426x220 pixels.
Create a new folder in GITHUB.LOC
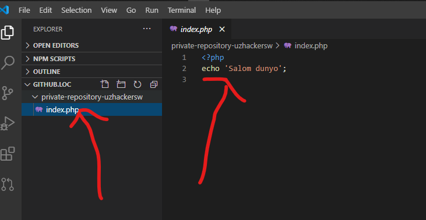[x=121, y=84]
